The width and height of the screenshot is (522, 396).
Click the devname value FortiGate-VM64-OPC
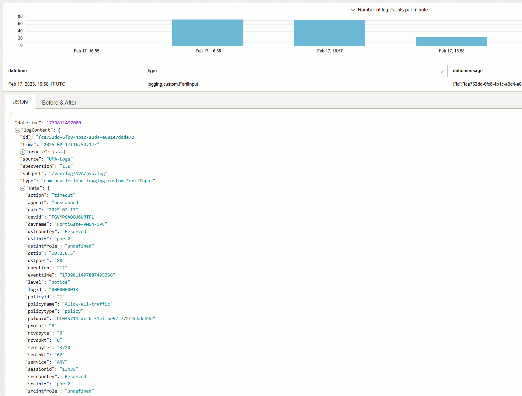click(81, 224)
